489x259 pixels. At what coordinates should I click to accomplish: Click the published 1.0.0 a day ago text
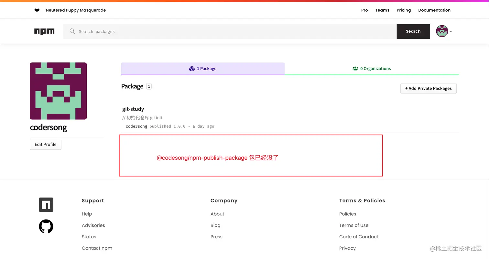[182, 126]
